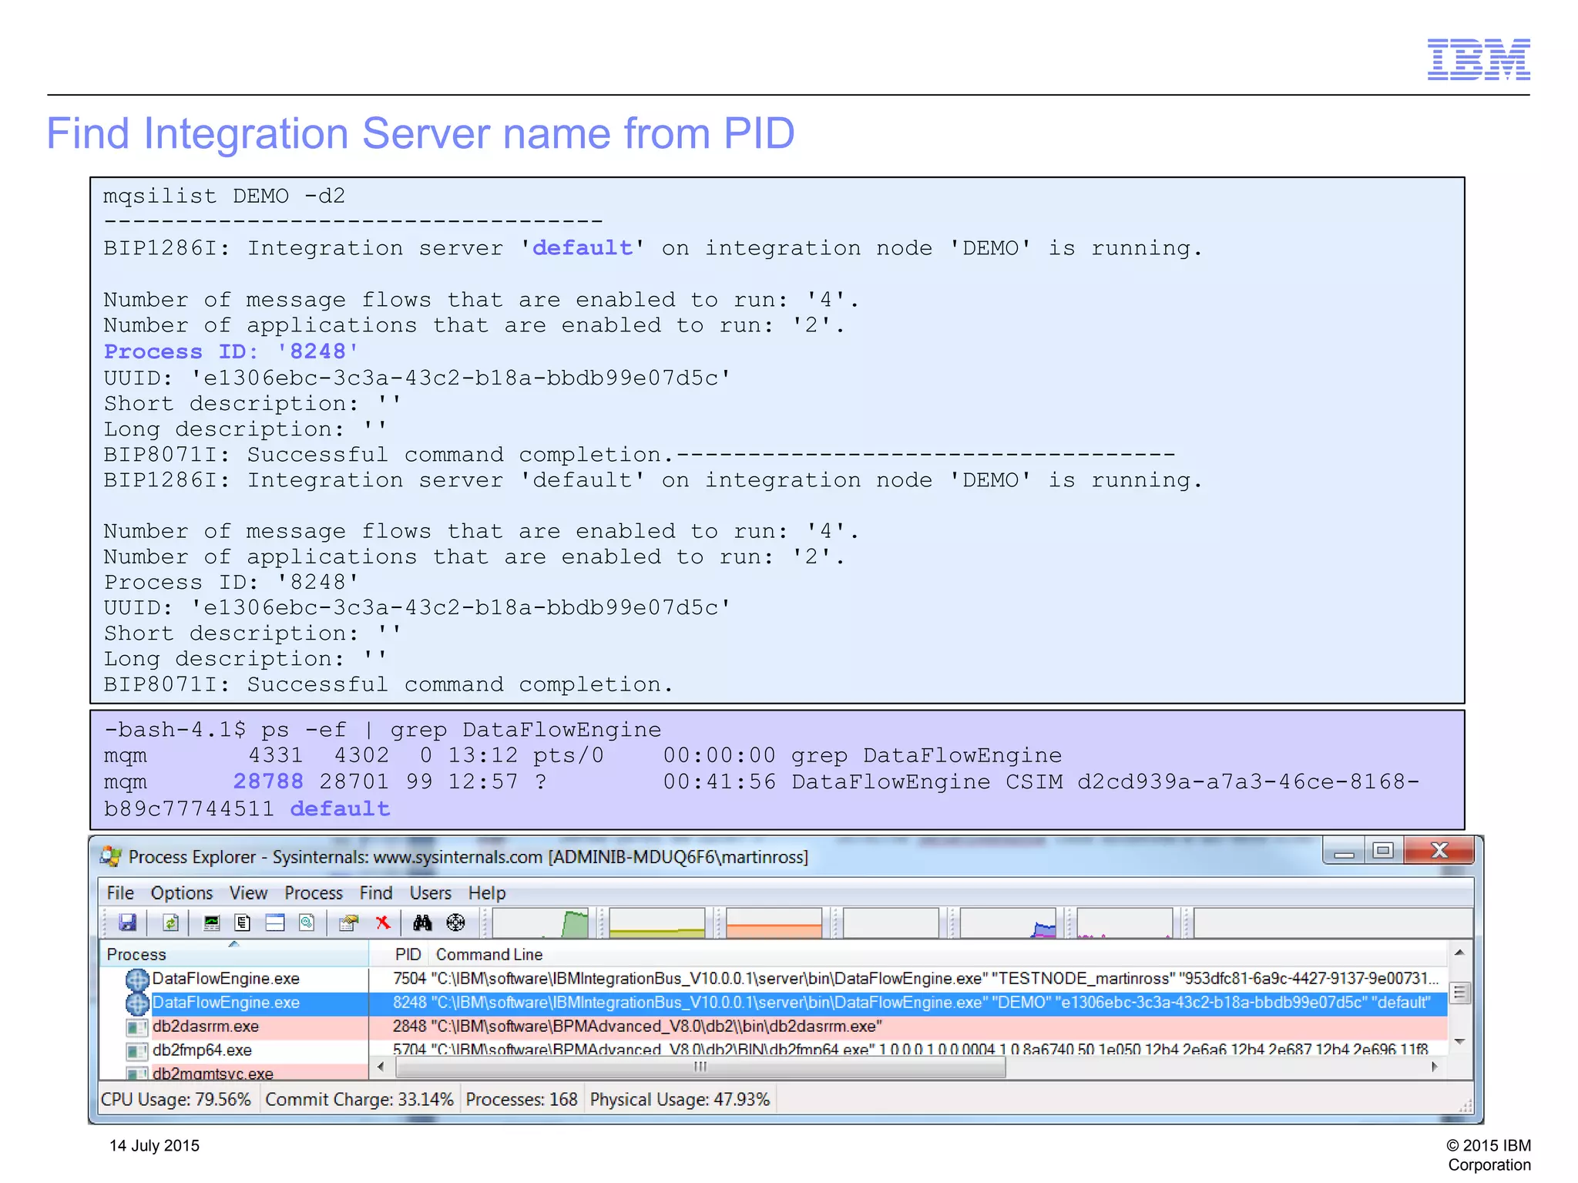Click the db2dasrm.exe process icon
Image resolution: width=1578 pixels, height=1183 pixels.
137,1027
